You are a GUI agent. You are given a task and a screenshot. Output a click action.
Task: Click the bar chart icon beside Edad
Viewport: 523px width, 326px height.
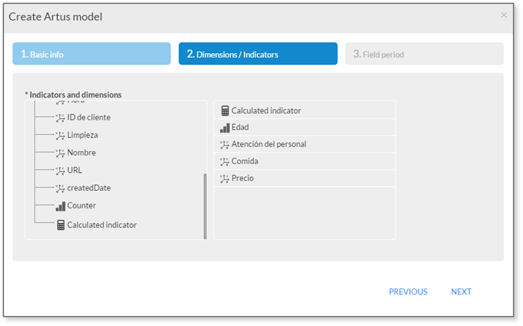click(x=225, y=128)
